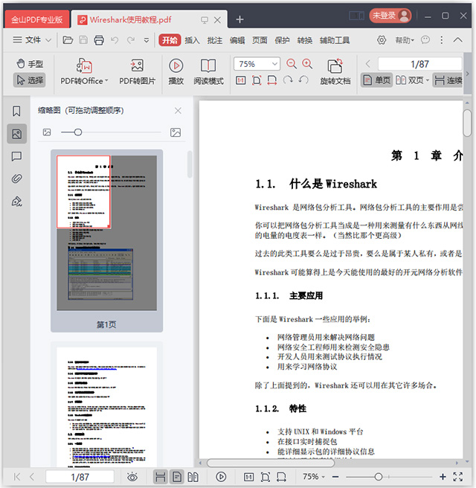Screen dimensions: 476x488
Task: Toggle continuous view in status bar
Action: 161,477
